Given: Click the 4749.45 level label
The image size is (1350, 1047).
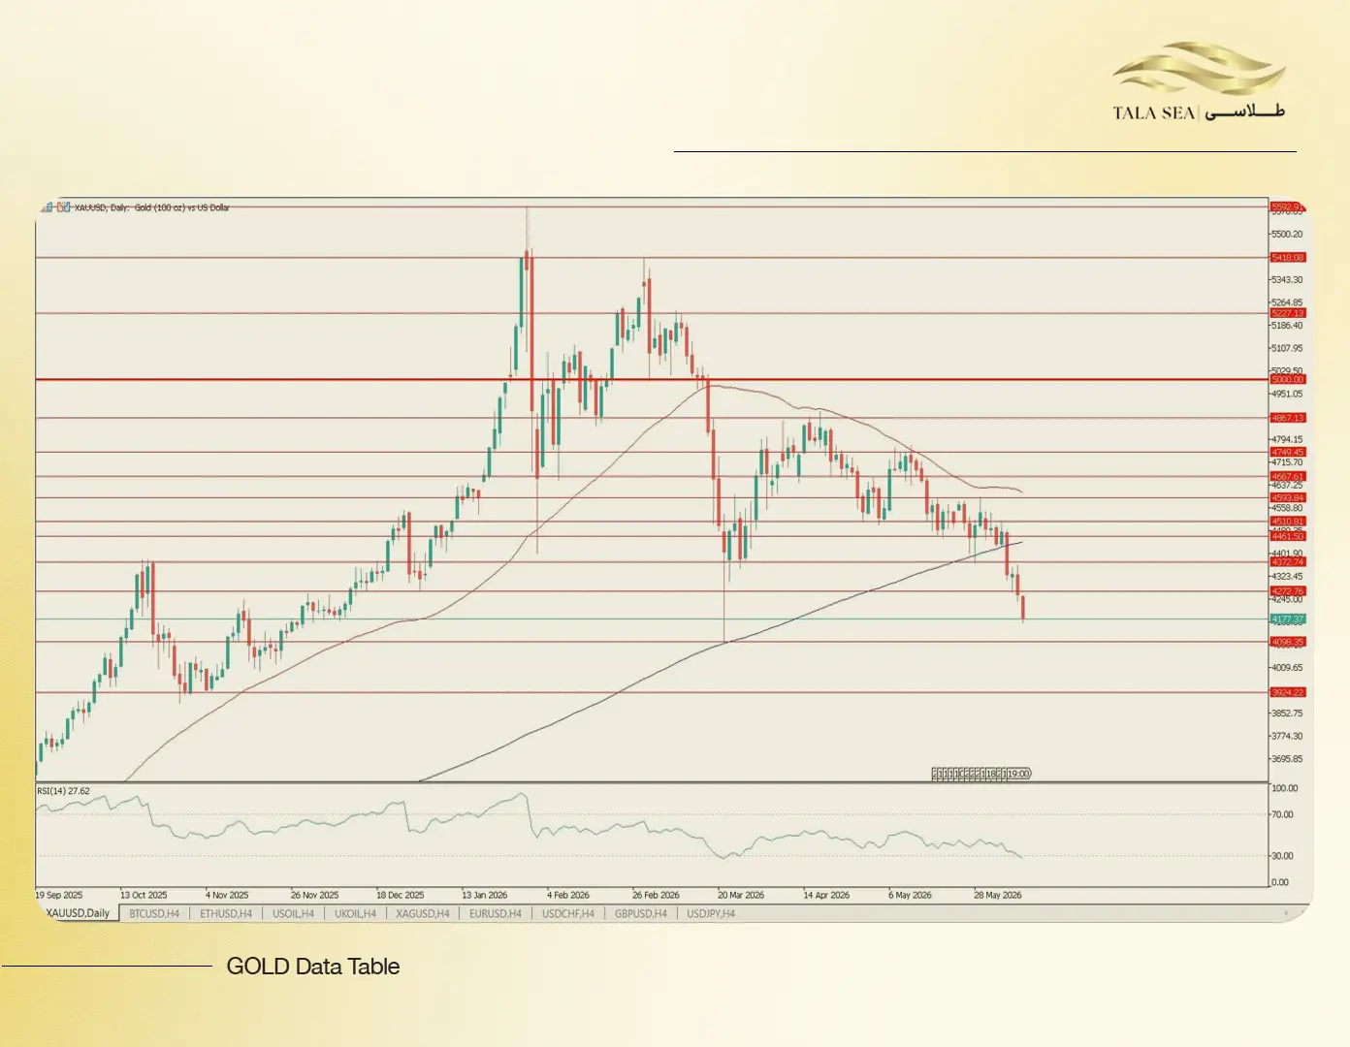Looking at the screenshot, I should [1288, 453].
